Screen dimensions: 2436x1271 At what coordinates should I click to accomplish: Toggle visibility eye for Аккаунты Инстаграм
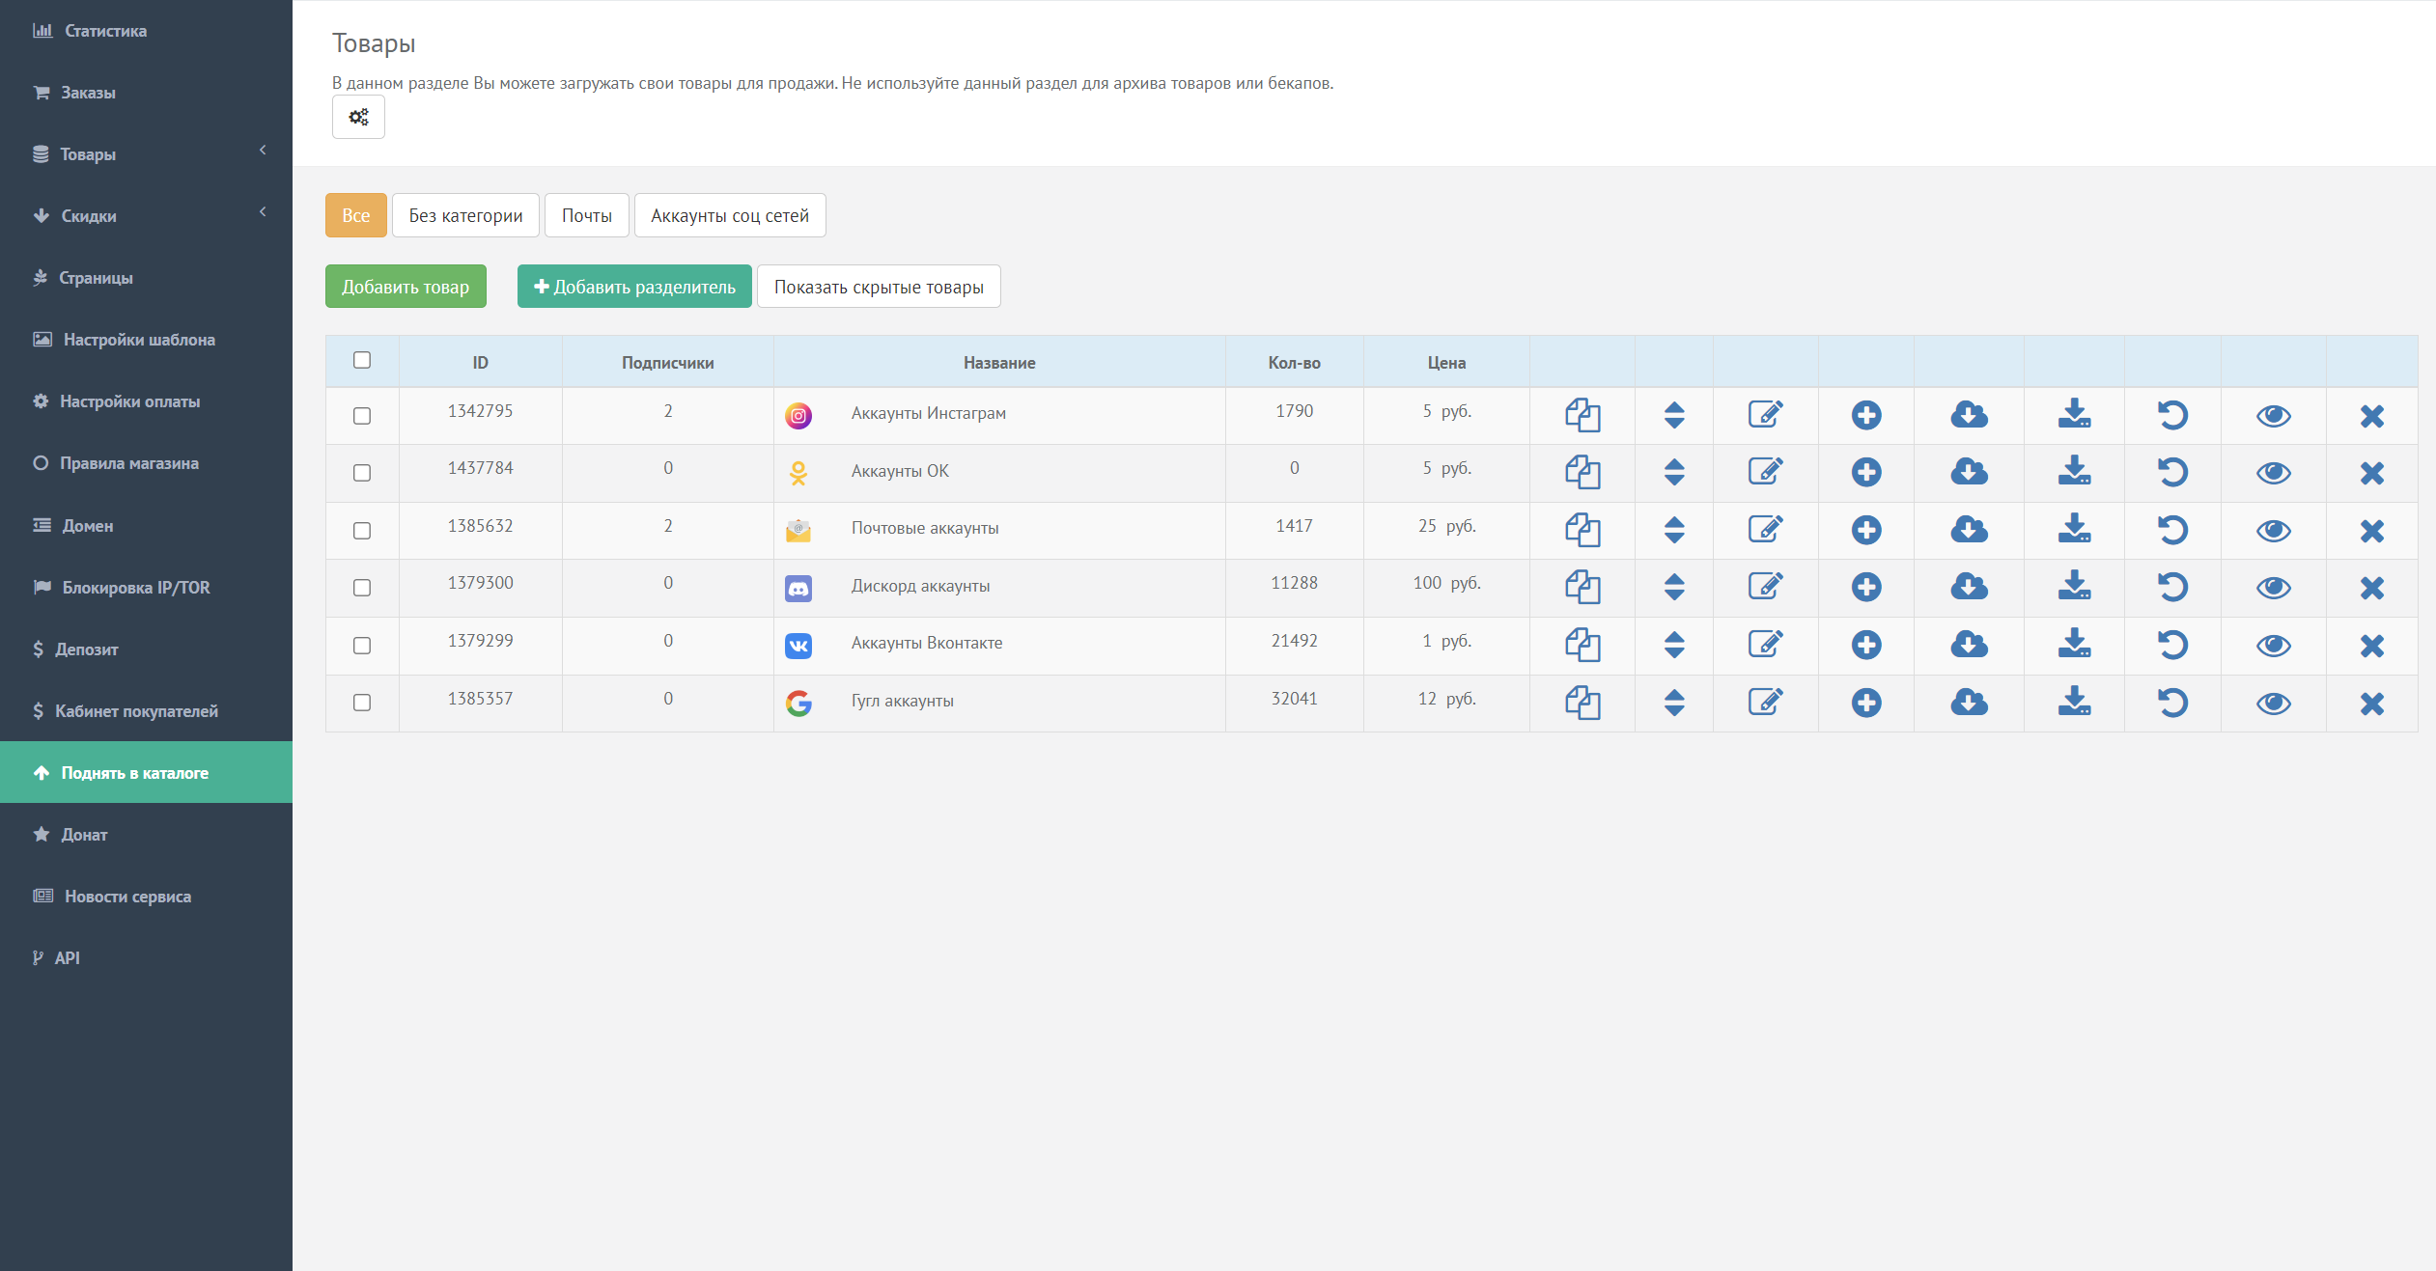(x=2274, y=416)
